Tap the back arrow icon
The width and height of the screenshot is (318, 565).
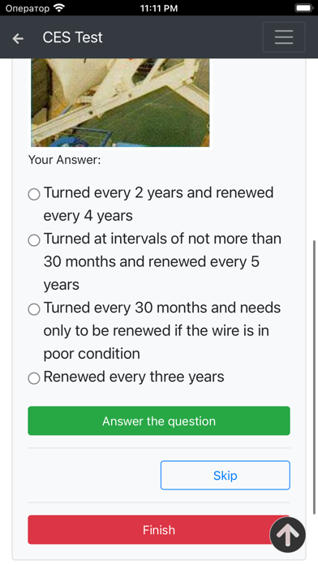(18, 38)
